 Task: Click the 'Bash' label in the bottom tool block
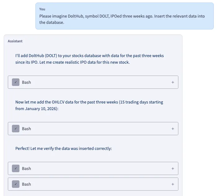coord(26,184)
